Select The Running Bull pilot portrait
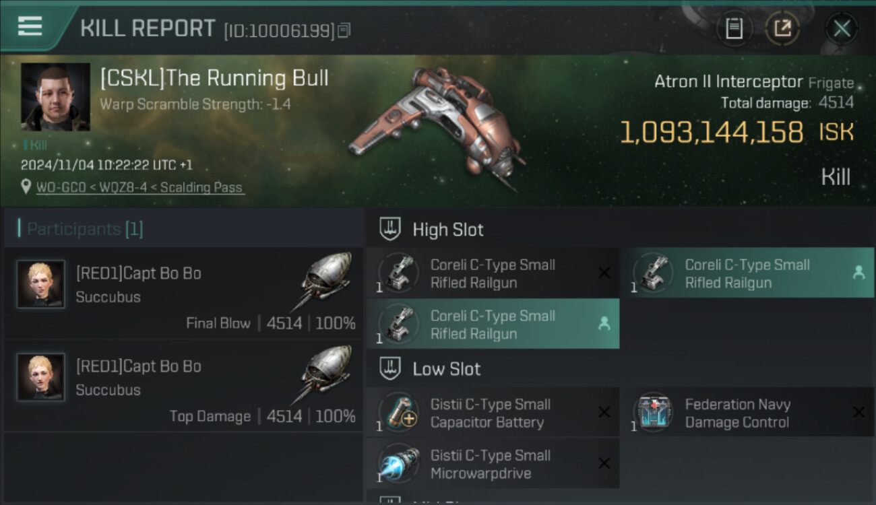This screenshot has width=876, height=505. [55, 97]
